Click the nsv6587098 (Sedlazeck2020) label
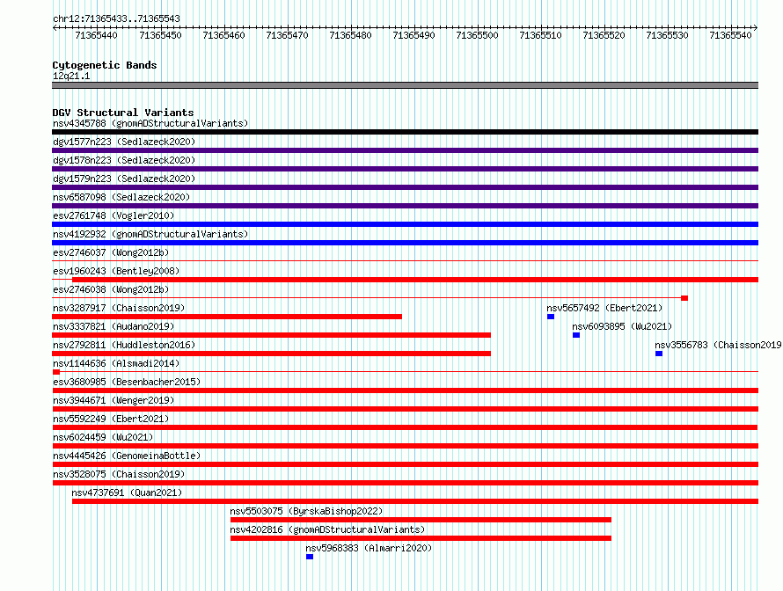783x591 pixels. (121, 197)
